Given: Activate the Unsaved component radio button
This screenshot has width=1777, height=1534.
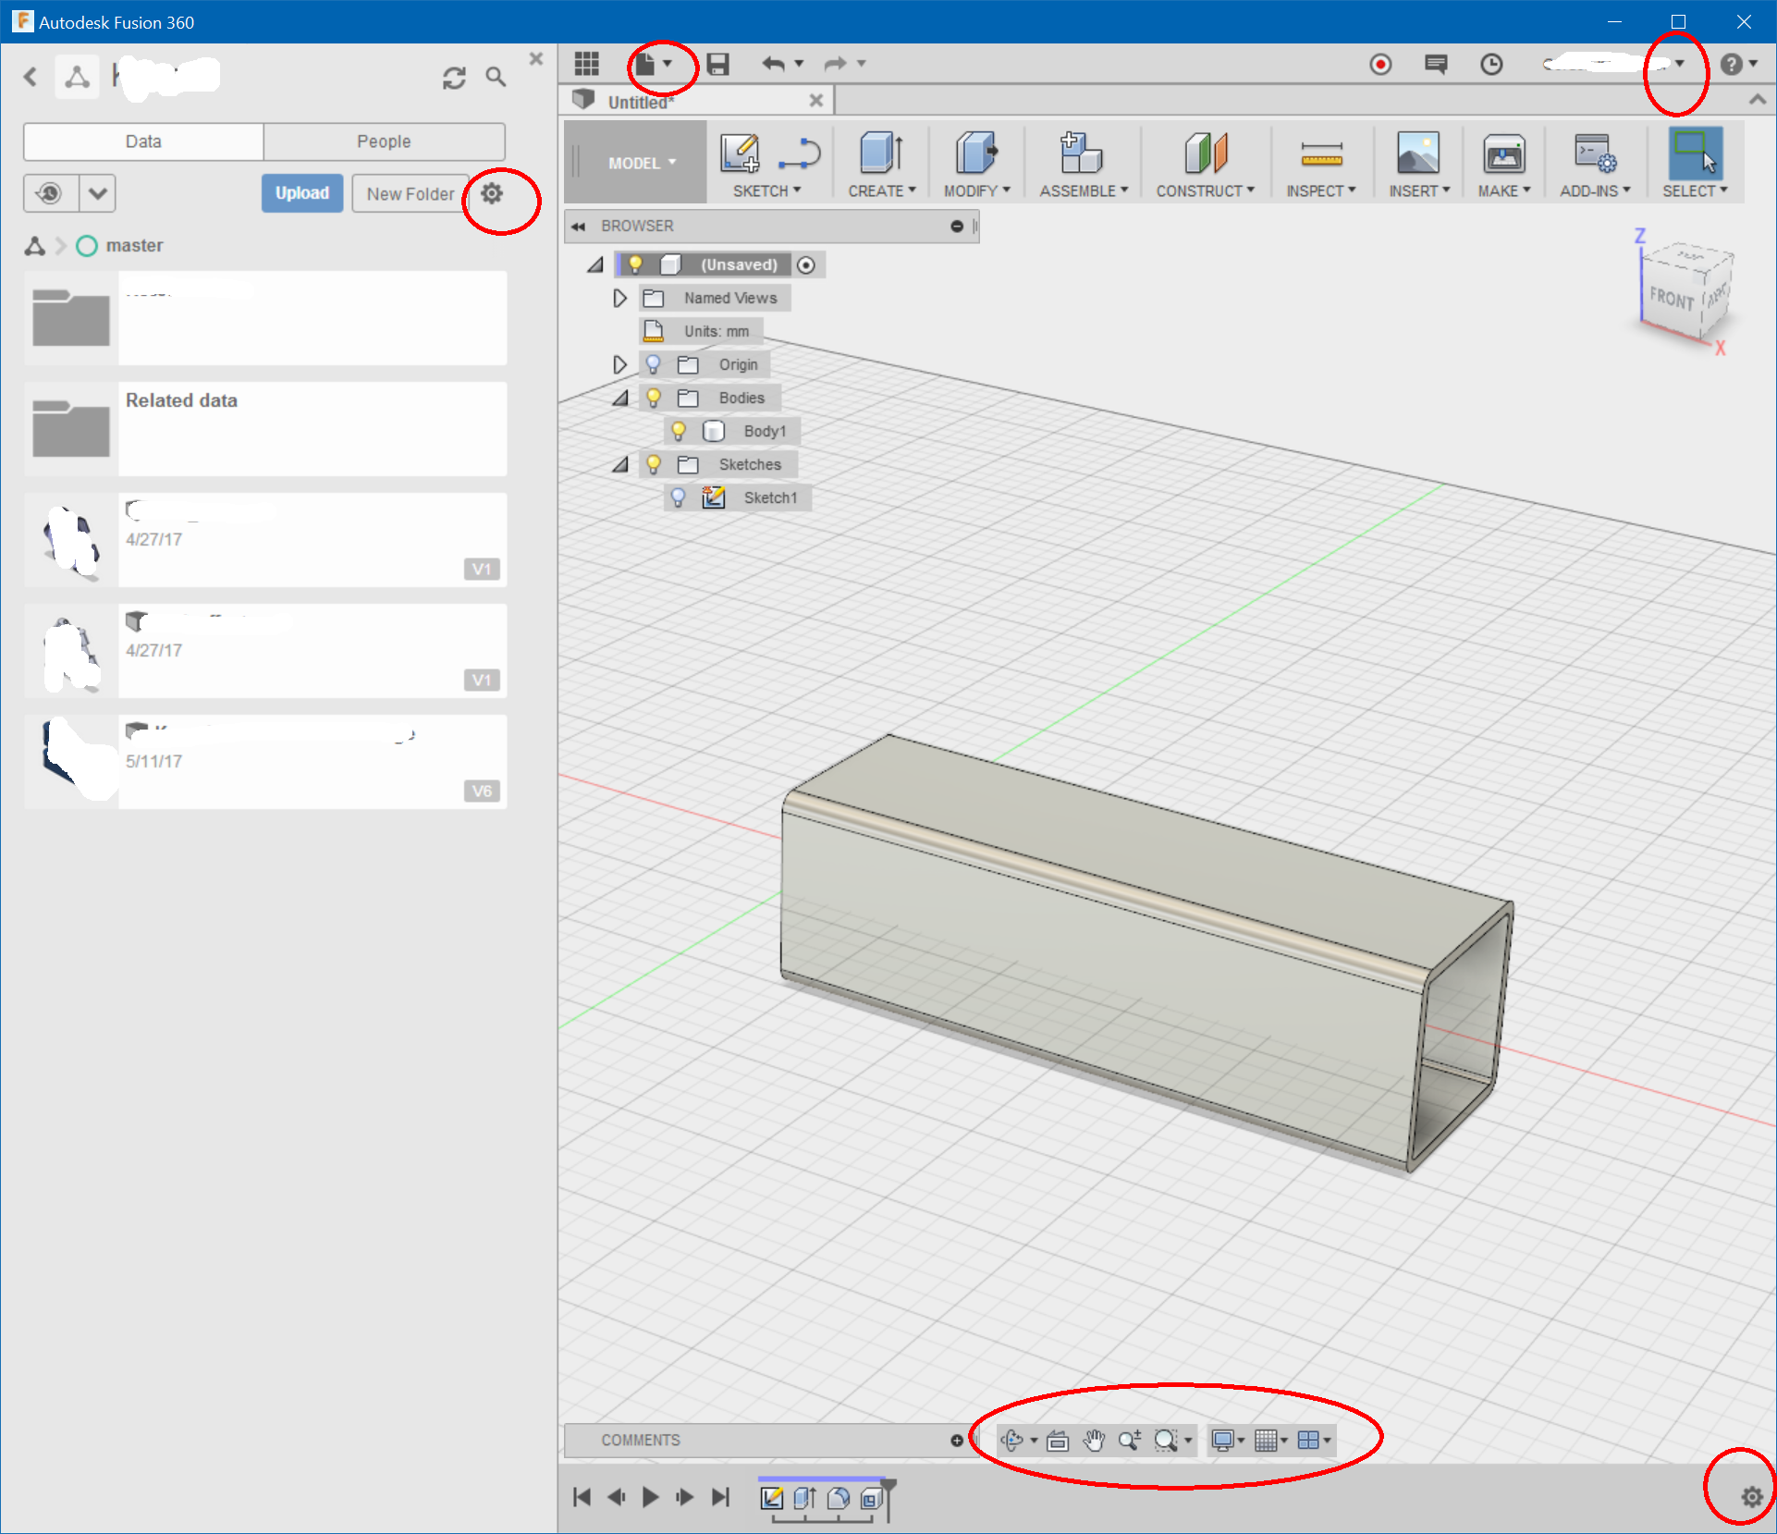Looking at the screenshot, I should click(806, 265).
